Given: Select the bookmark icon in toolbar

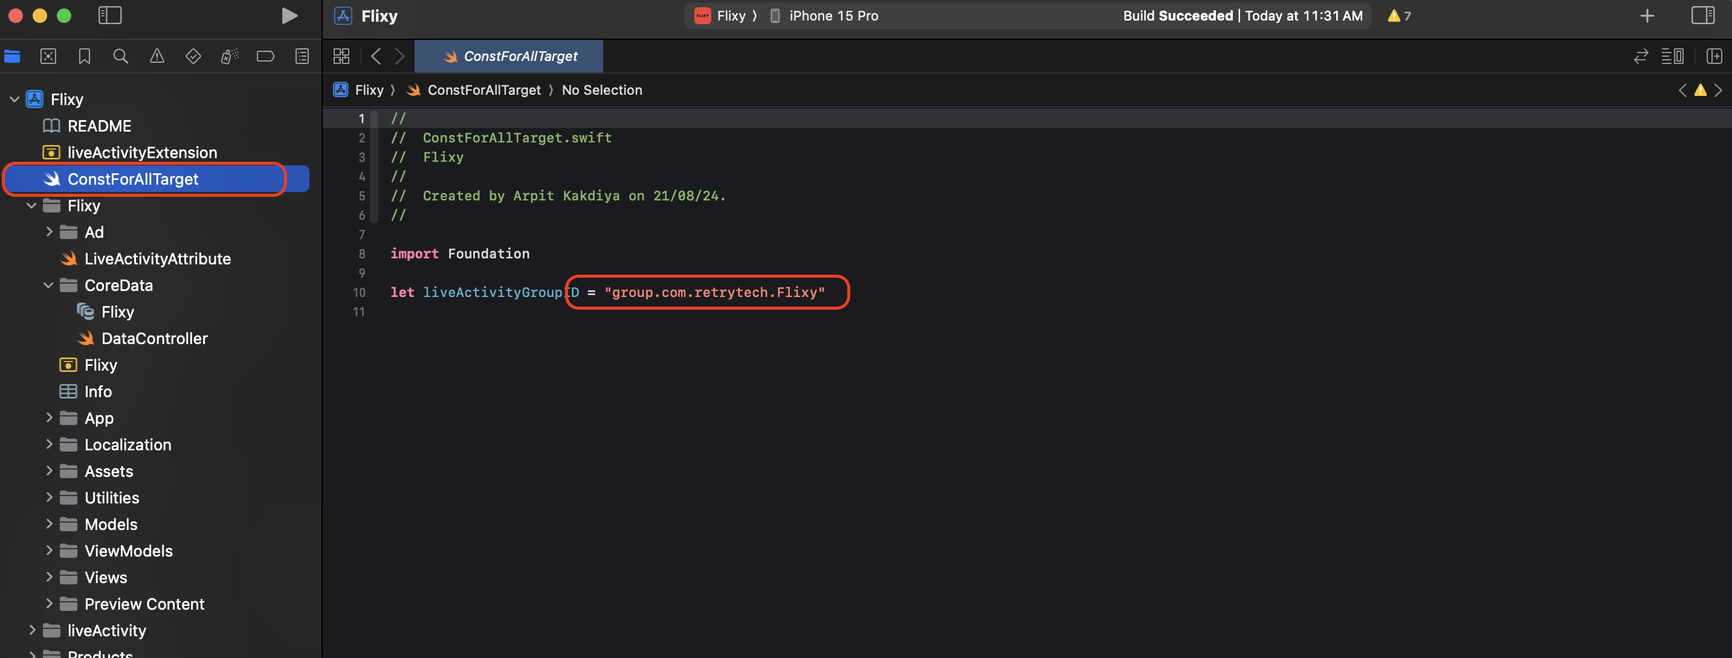Looking at the screenshot, I should [83, 57].
